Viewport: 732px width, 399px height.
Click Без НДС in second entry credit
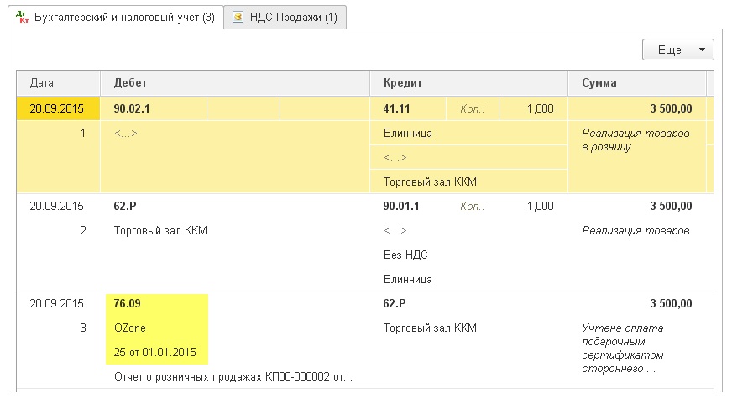point(405,255)
